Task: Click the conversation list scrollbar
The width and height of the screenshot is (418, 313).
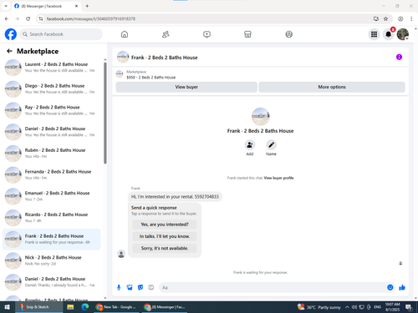Action: click(105, 113)
